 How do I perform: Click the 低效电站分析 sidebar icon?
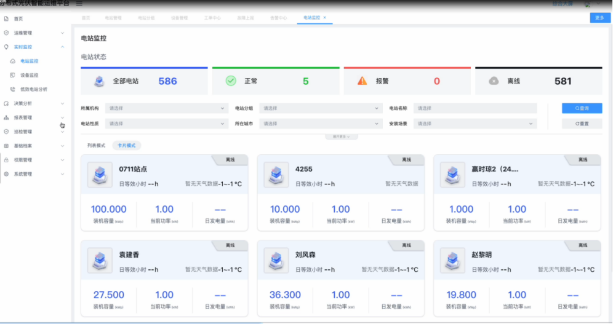(13, 89)
